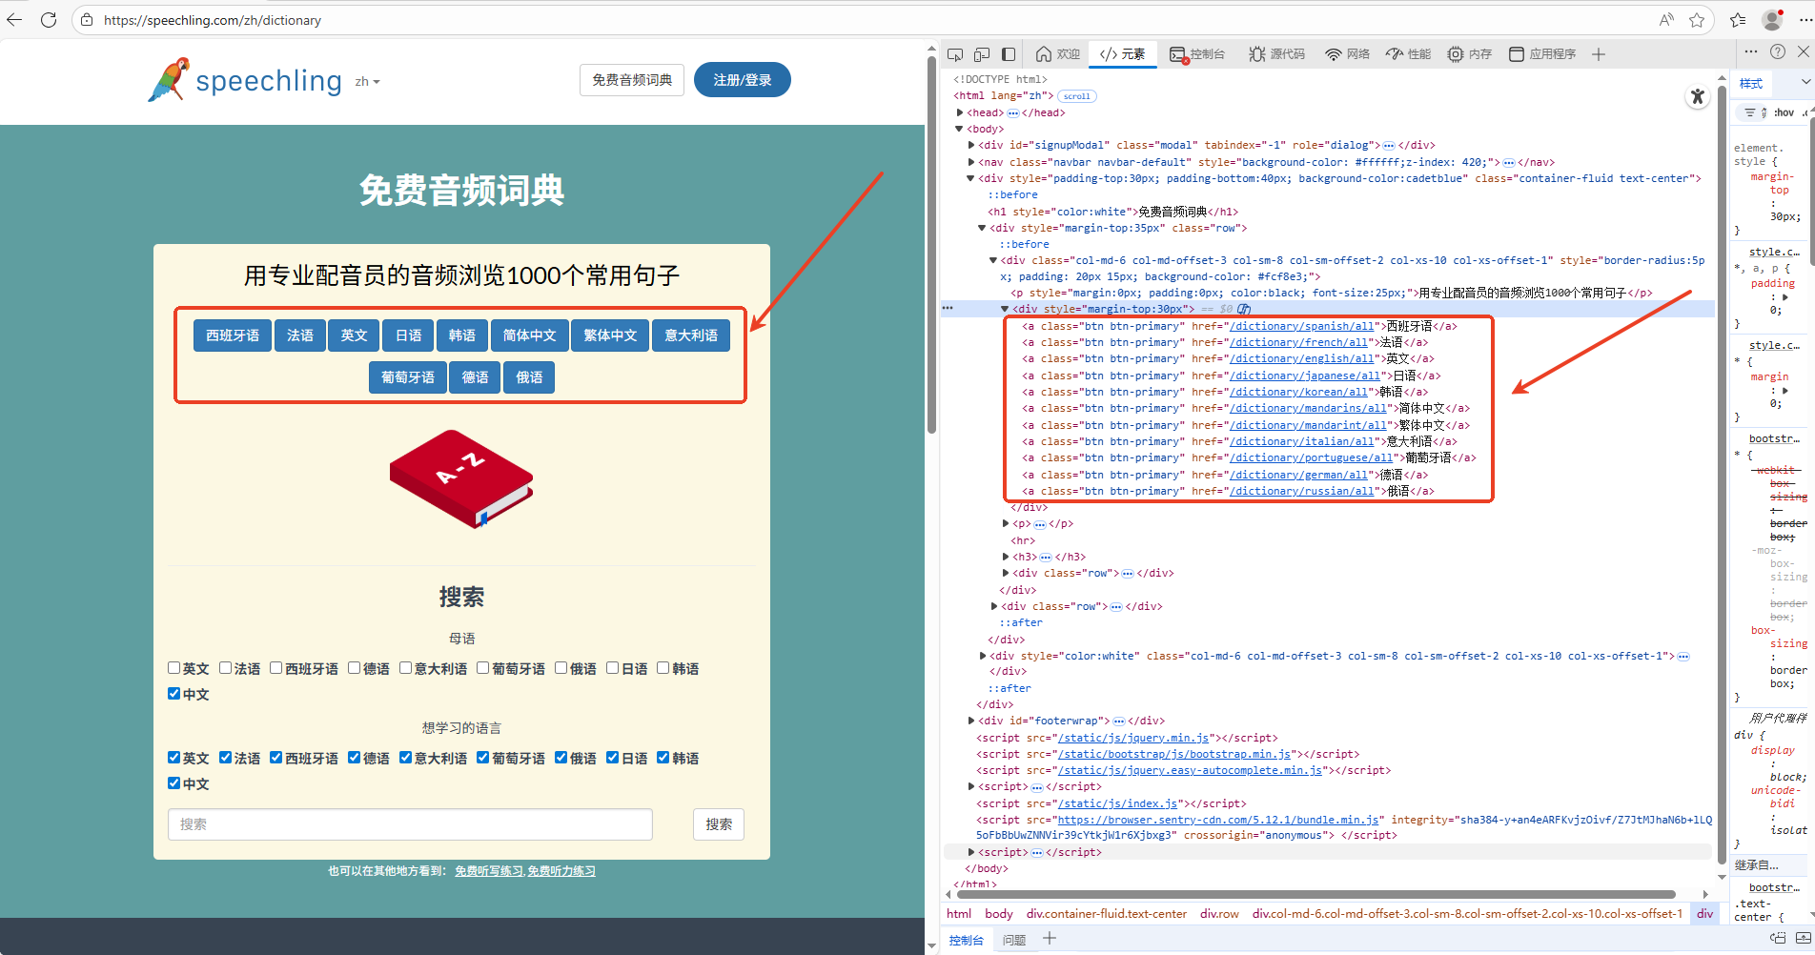This screenshot has height=955, width=1815.
Task: Open the zh language dropdown
Action: coord(367,82)
